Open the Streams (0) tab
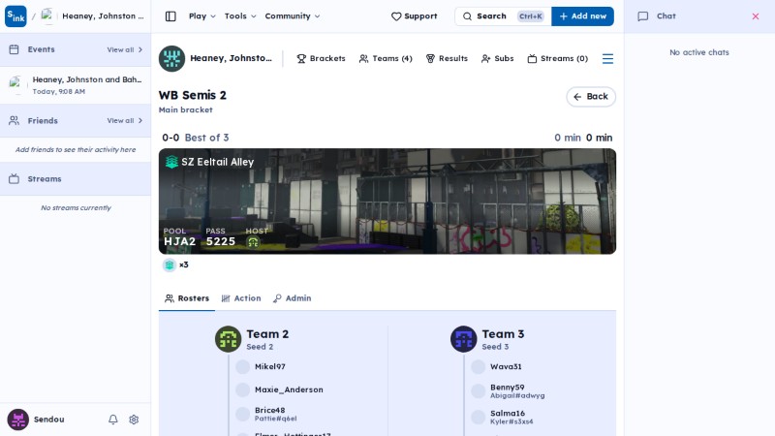Screen dimensions: 775x436 tap(558, 59)
